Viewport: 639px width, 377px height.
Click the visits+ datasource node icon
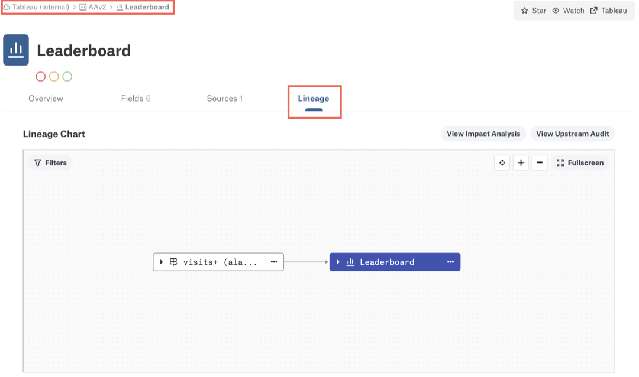(173, 262)
